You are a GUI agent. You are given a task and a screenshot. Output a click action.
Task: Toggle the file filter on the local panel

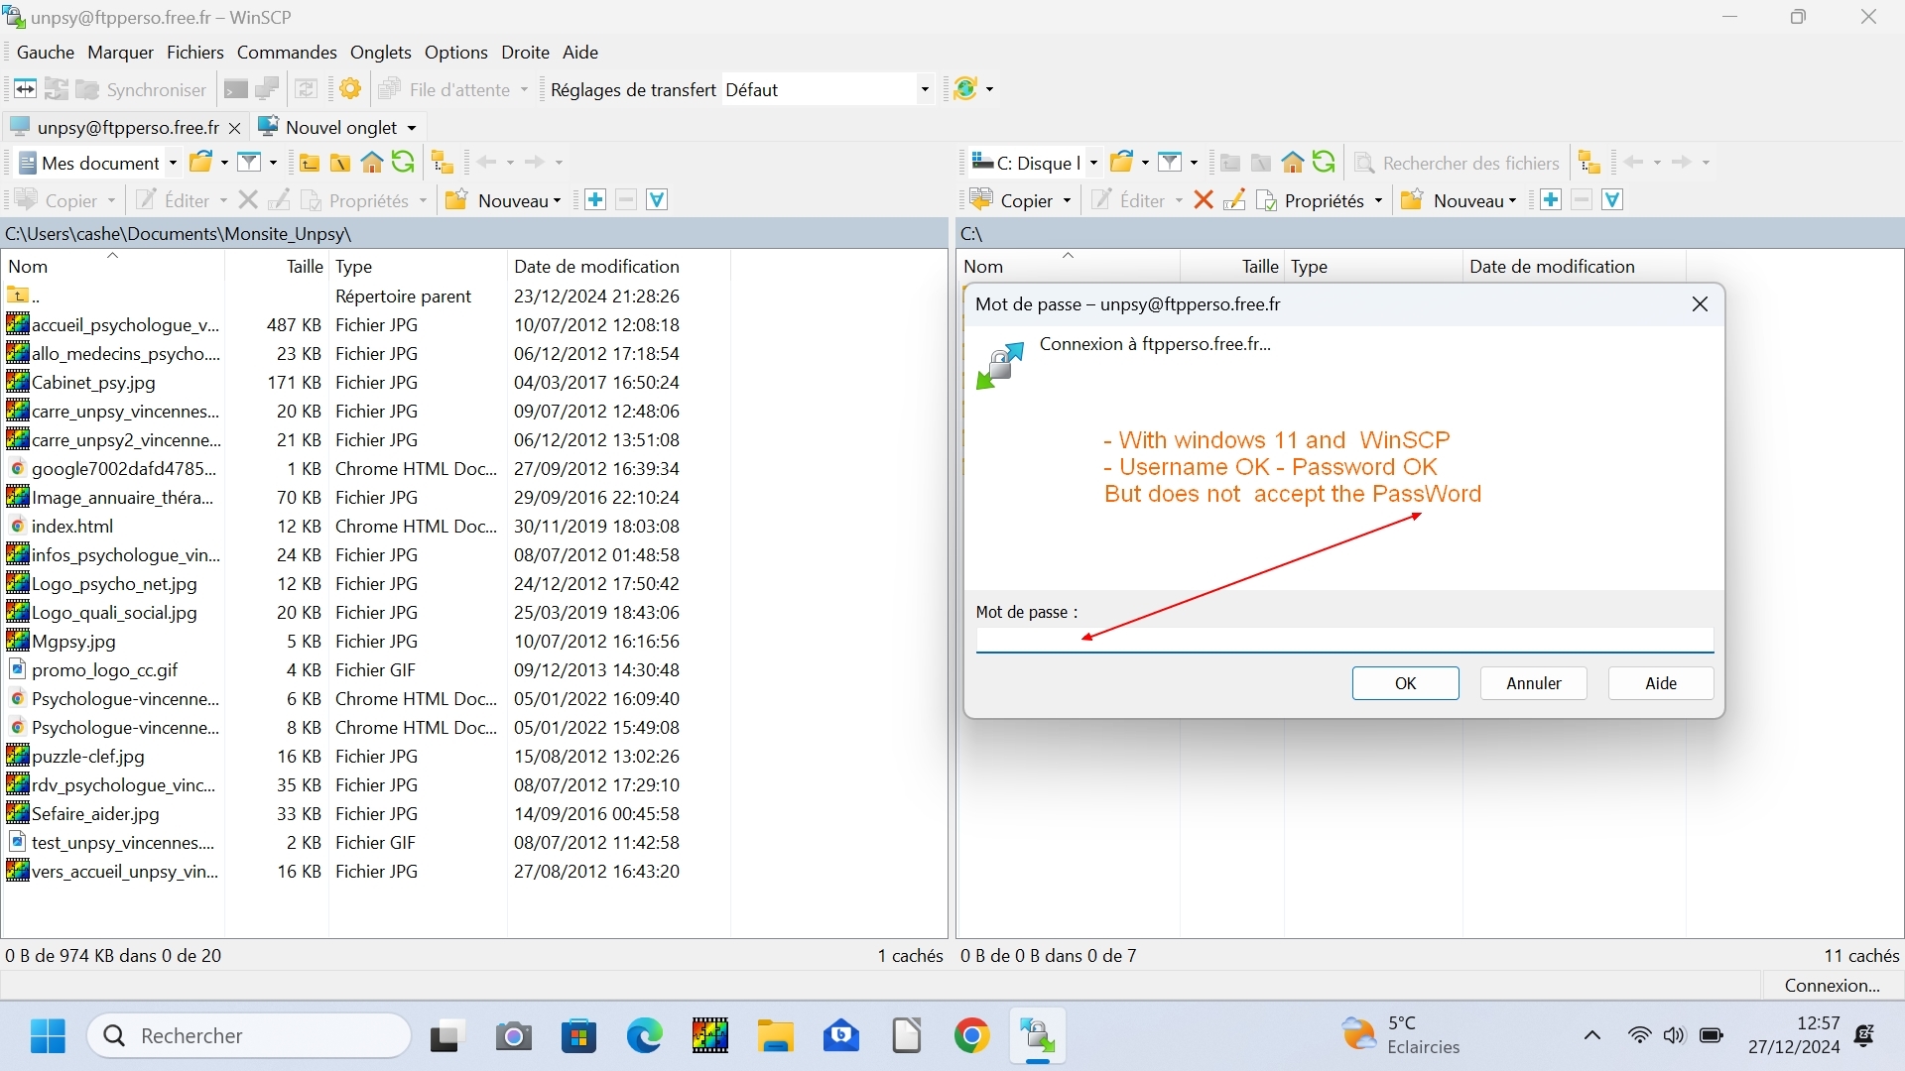click(x=657, y=199)
